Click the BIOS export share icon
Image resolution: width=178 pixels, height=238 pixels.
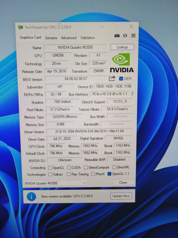pos(112,79)
